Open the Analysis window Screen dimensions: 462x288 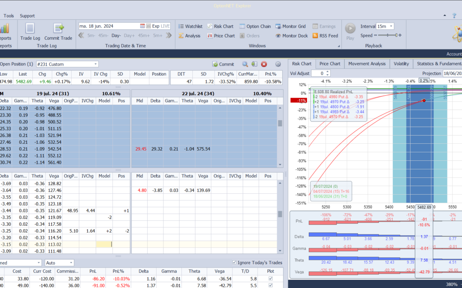coord(190,35)
